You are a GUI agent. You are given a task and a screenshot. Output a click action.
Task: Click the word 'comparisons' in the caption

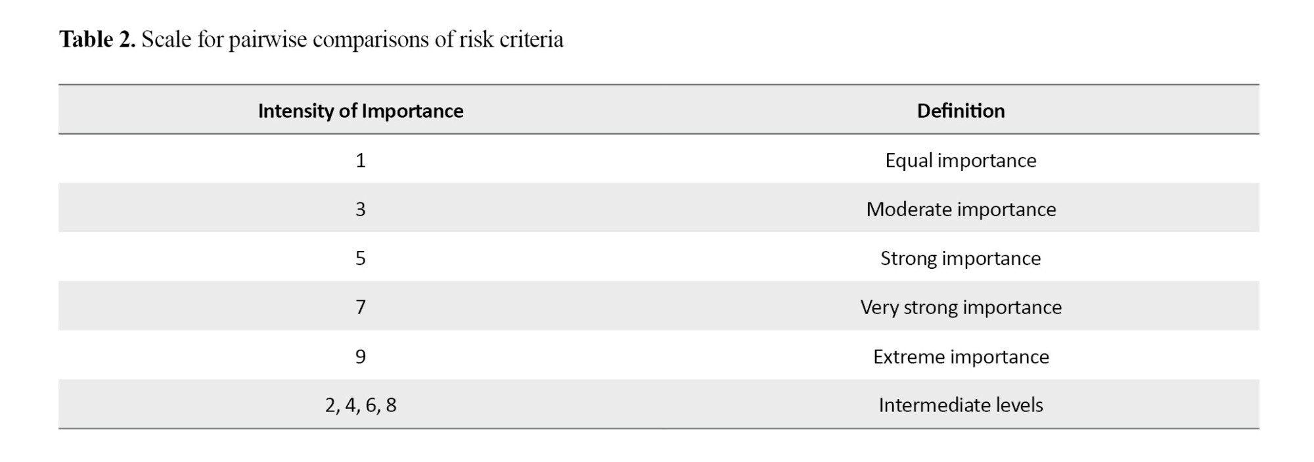pos(371,41)
